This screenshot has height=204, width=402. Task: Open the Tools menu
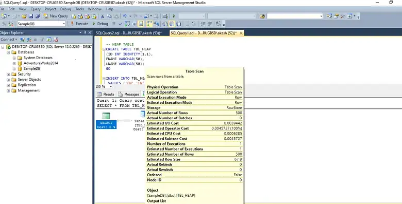tap(79, 9)
